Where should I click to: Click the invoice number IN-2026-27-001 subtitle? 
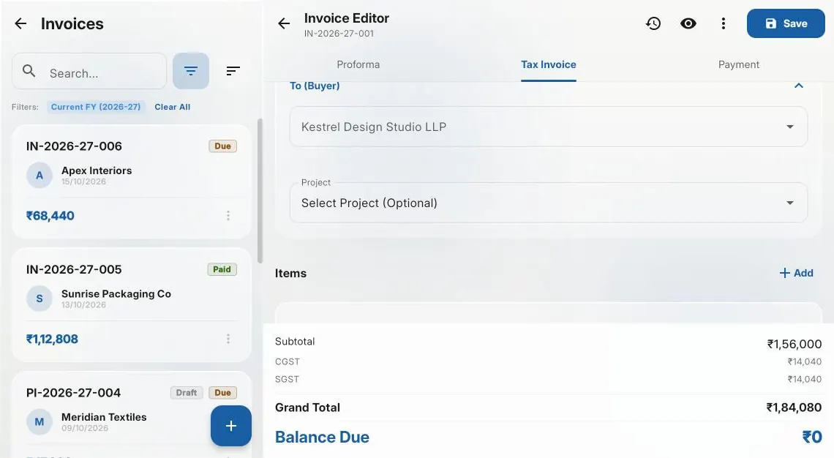(339, 34)
